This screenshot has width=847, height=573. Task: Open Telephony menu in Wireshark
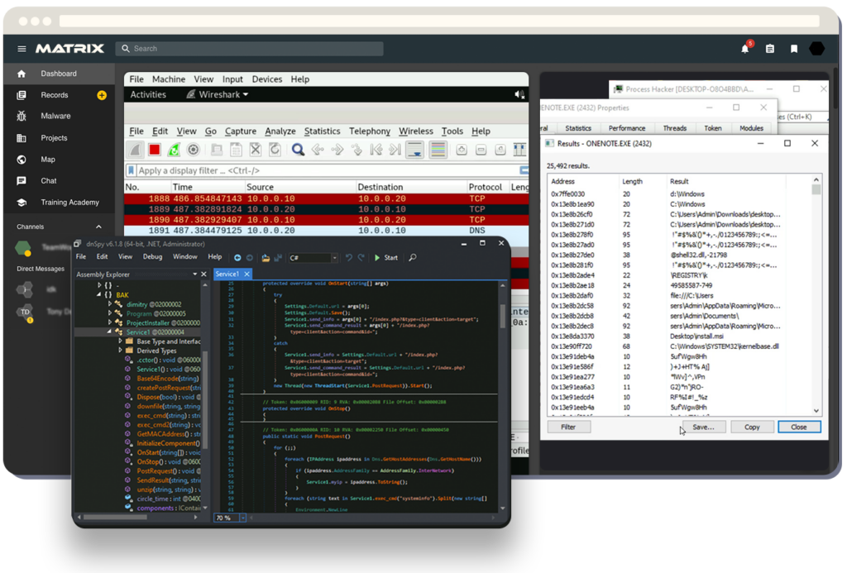(370, 131)
